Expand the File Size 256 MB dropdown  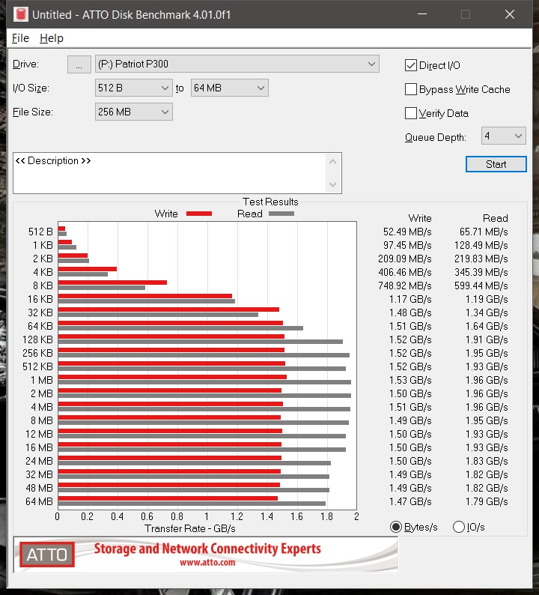[x=134, y=112]
